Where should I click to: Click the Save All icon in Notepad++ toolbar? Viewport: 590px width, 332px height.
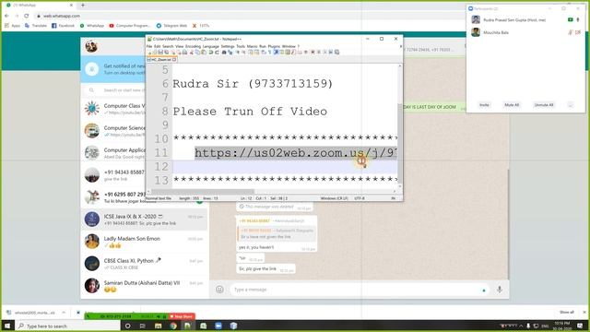coord(167,53)
